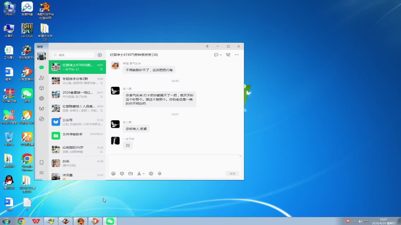Click the message text input area

pyautogui.click(x=175, y=162)
